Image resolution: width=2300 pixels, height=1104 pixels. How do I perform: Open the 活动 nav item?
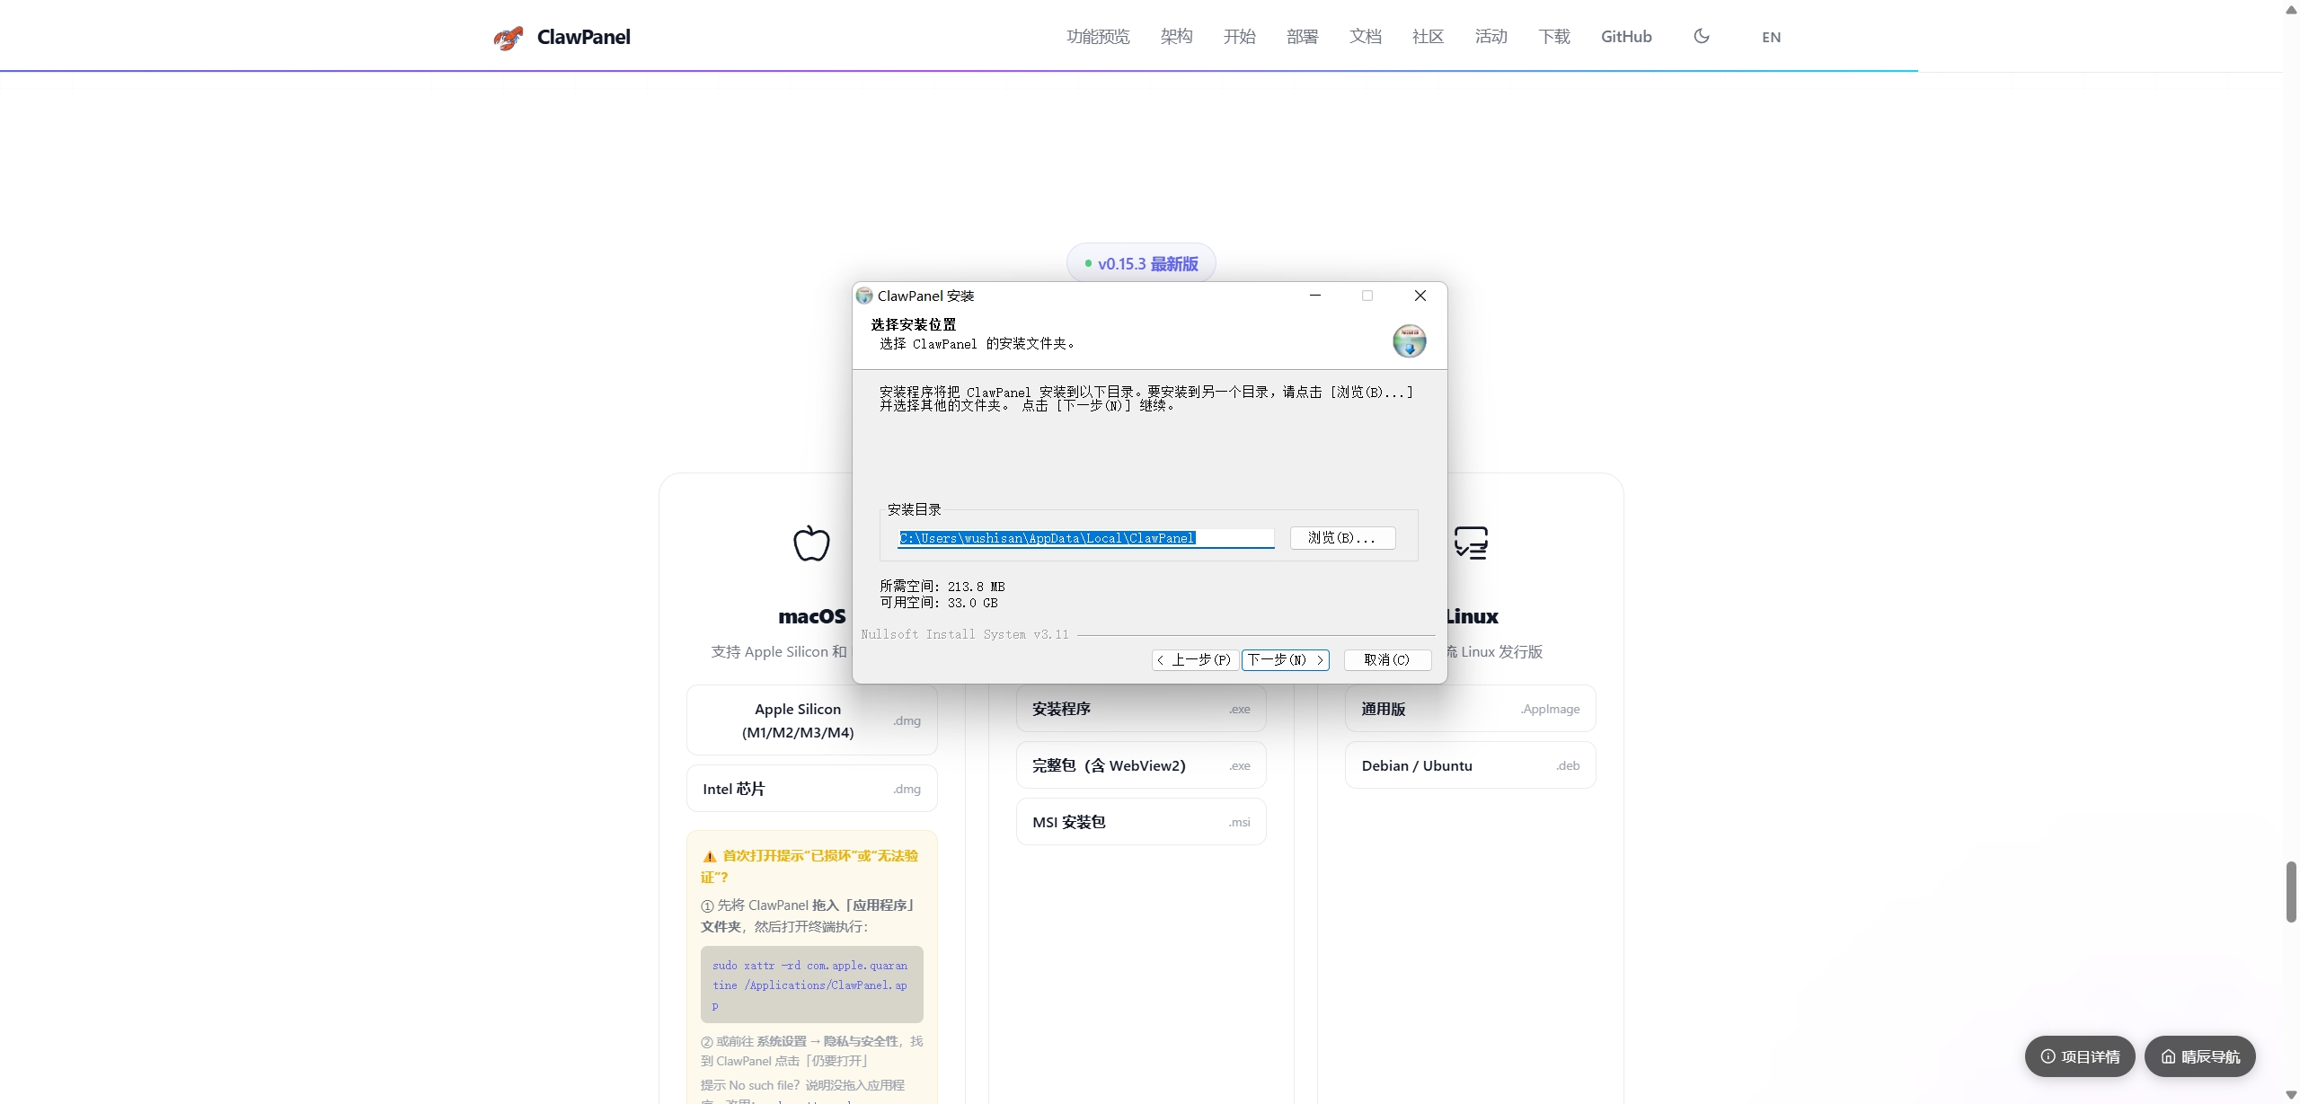[1491, 37]
